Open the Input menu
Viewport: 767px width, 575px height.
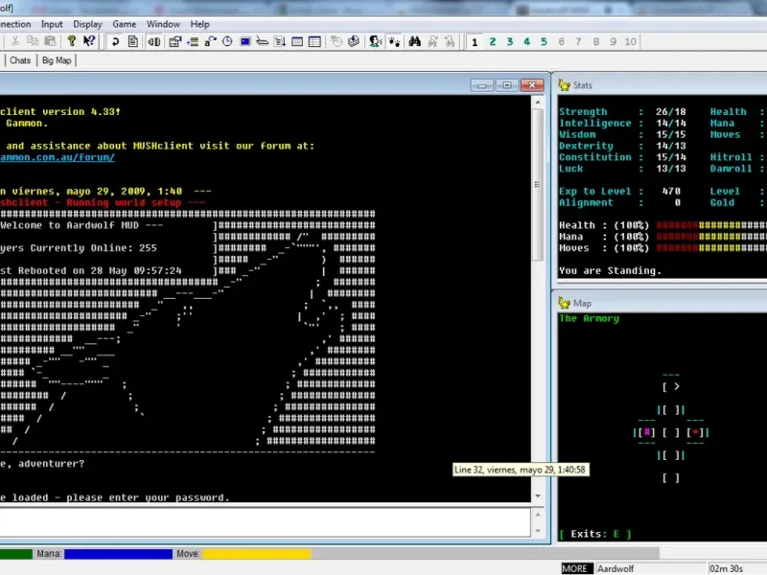52,24
